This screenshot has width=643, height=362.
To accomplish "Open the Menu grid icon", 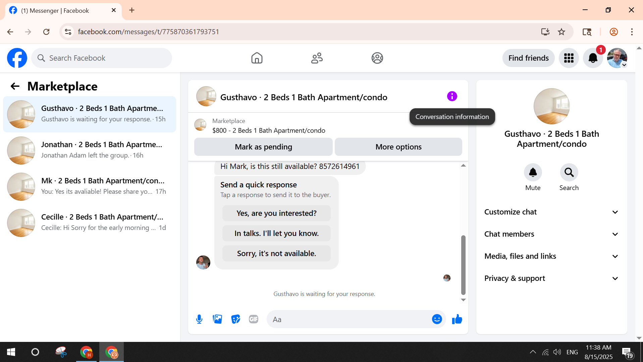I will [x=569, y=58].
